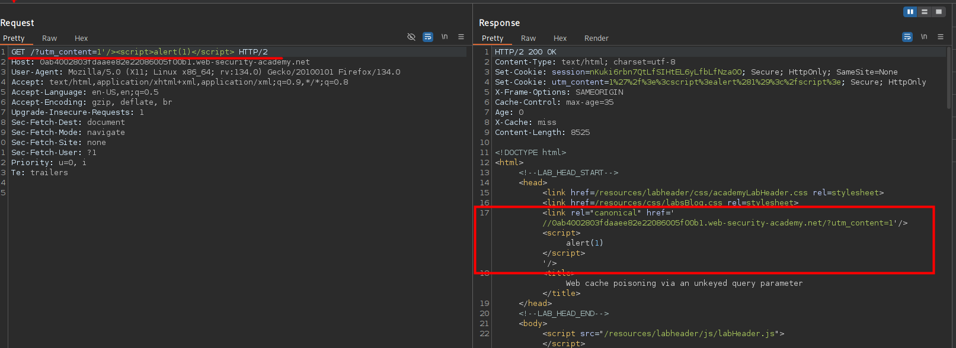Open Request panel hamburger options menu
956x348 pixels.
(461, 37)
